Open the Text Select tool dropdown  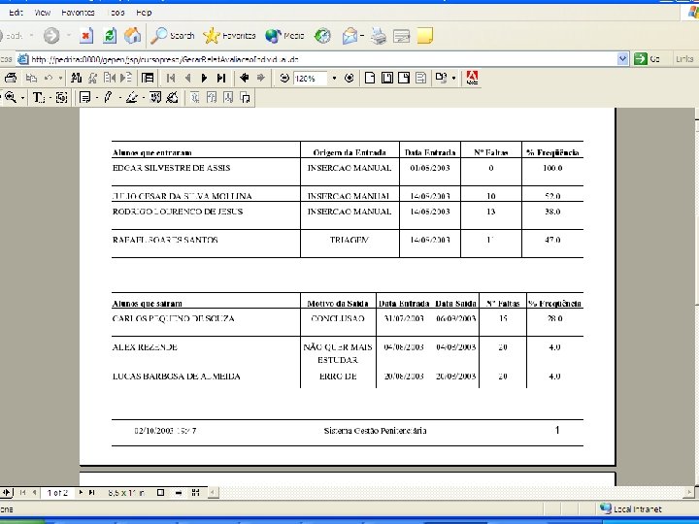[50, 98]
